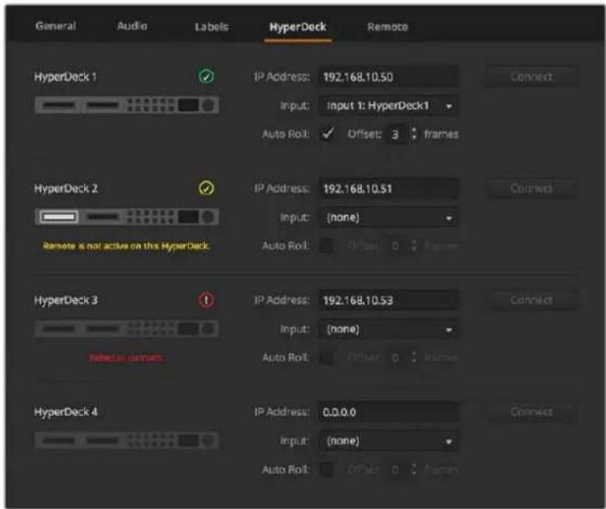
Task: Toggle Auto Roll checkbox for HyperDeck 2
Action: coord(327,246)
